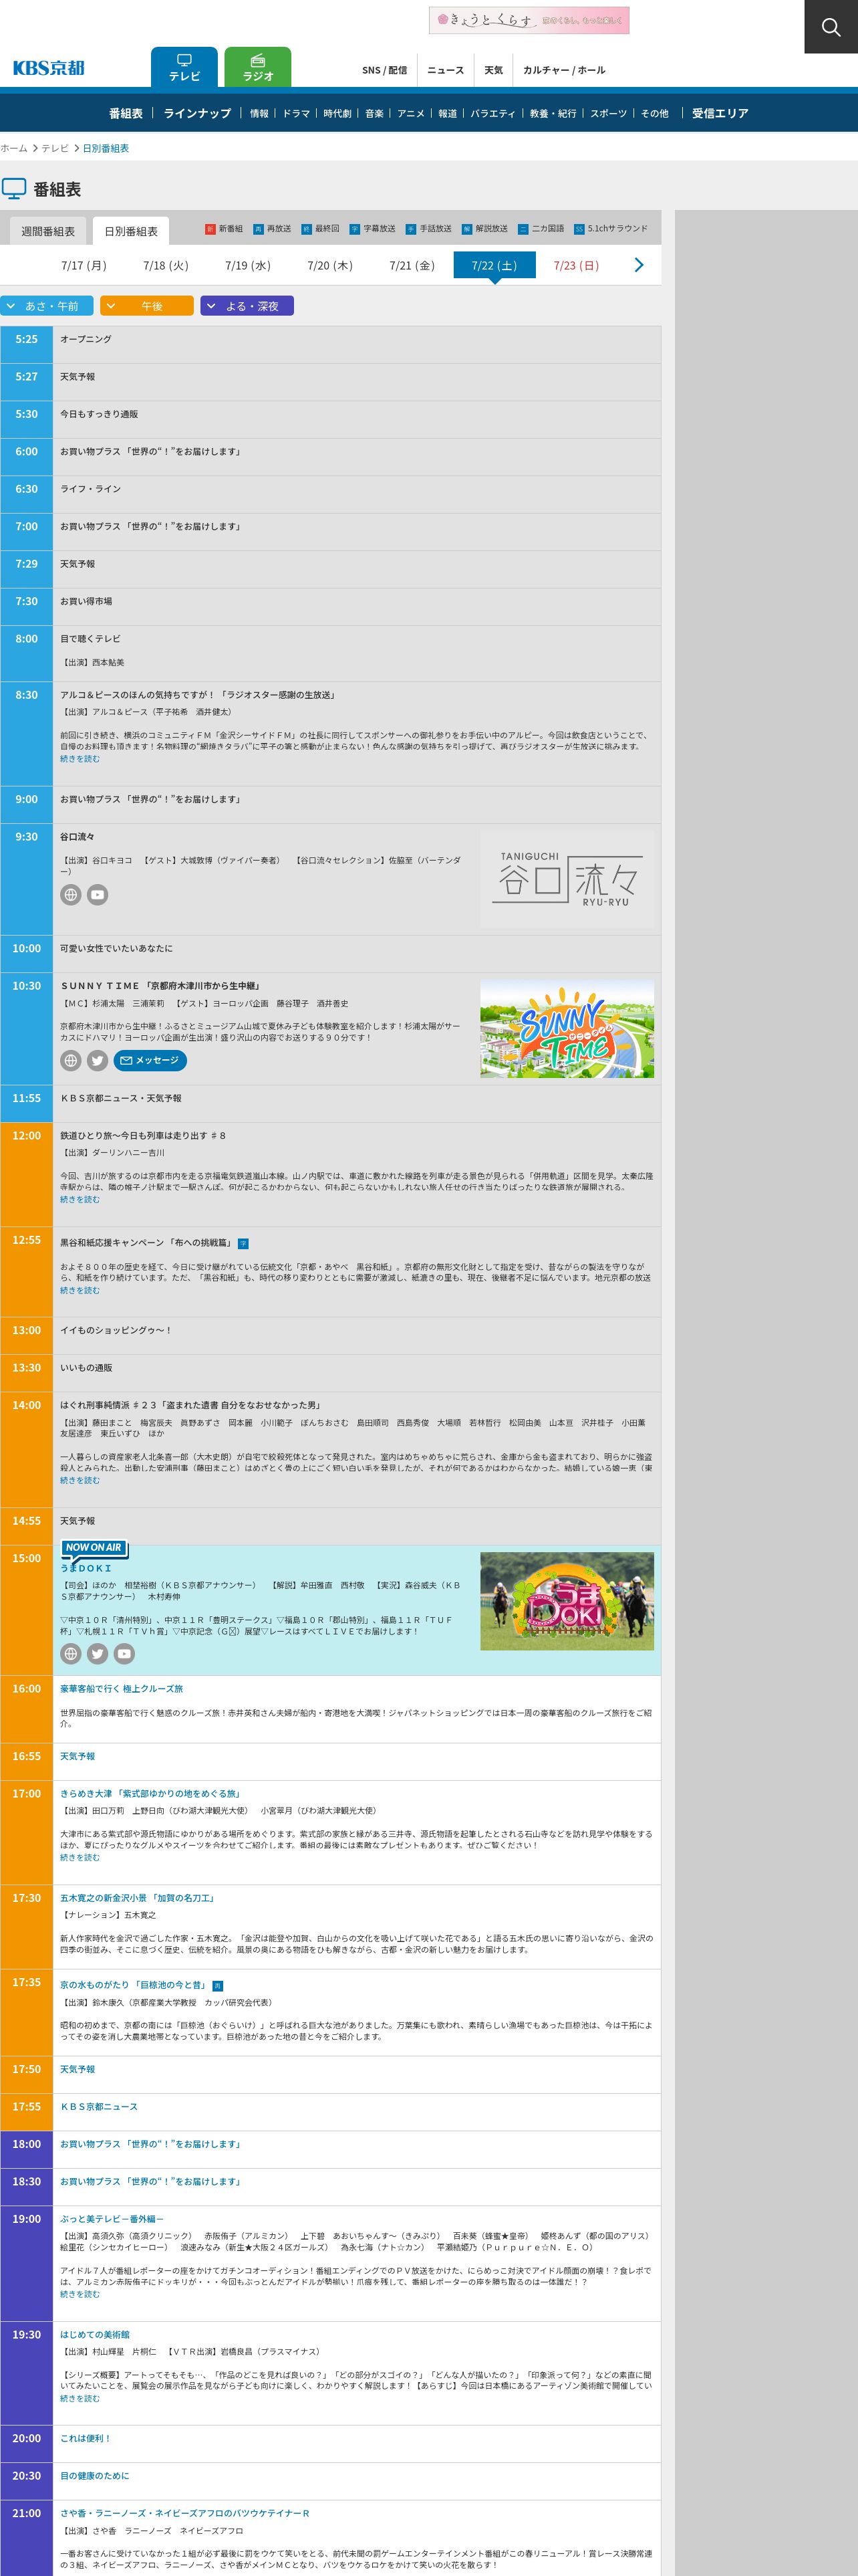Open 五木寛之の新金沢小景 program link
The height and width of the screenshot is (2576, 858).
coord(137,1898)
